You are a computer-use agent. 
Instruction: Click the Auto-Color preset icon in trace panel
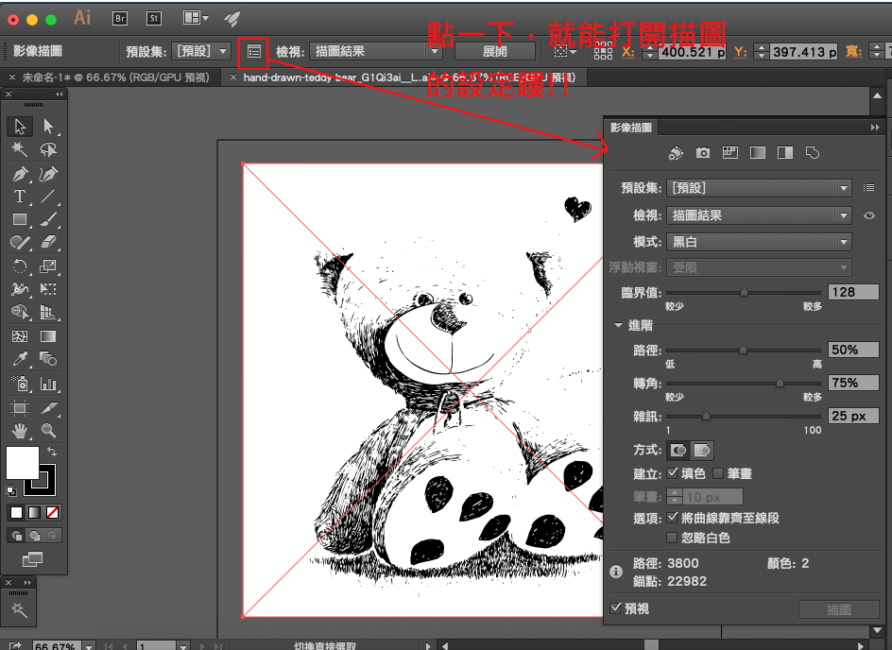(676, 153)
